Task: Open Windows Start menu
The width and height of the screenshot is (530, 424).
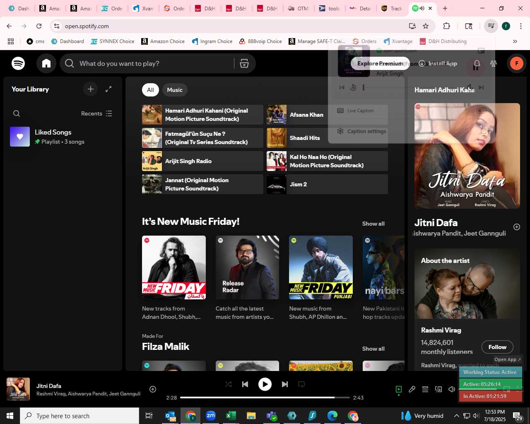Action: (10, 416)
